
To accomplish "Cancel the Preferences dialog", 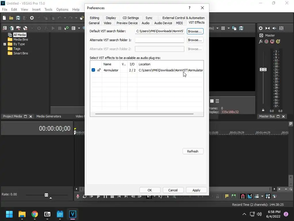I will click(173, 190).
